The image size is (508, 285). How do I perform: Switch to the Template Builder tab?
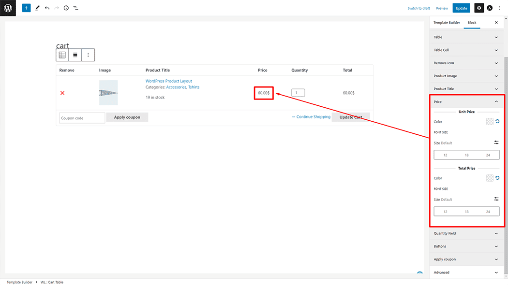[447, 23]
